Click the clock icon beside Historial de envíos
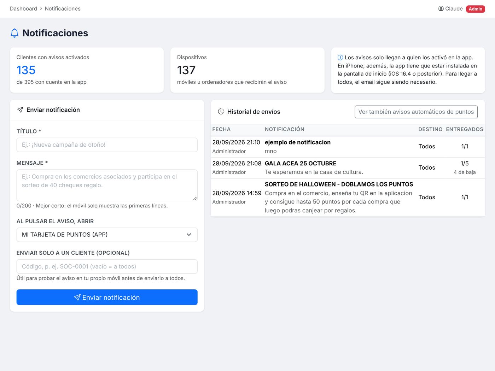Viewport: 495px width, 371px height. tap(221, 112)
